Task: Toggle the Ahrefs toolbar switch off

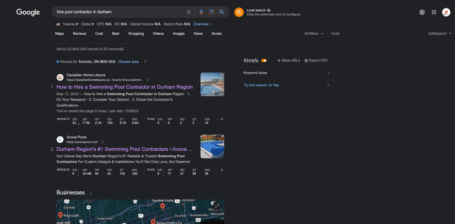Action: coord(264,60)
